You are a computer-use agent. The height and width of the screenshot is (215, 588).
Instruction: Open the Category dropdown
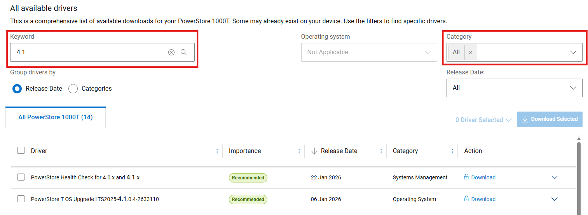pos(573,52)
